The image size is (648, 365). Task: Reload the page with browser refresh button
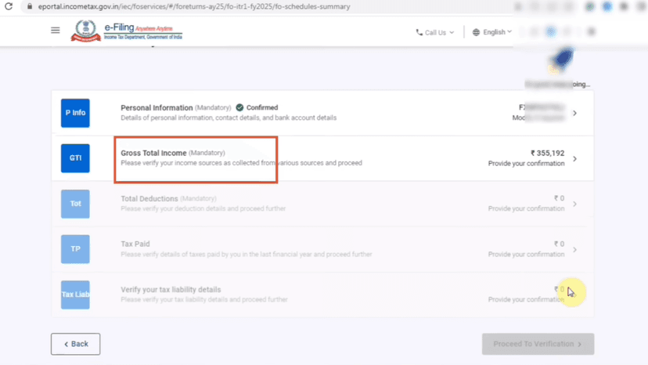[x=8, y=6]
